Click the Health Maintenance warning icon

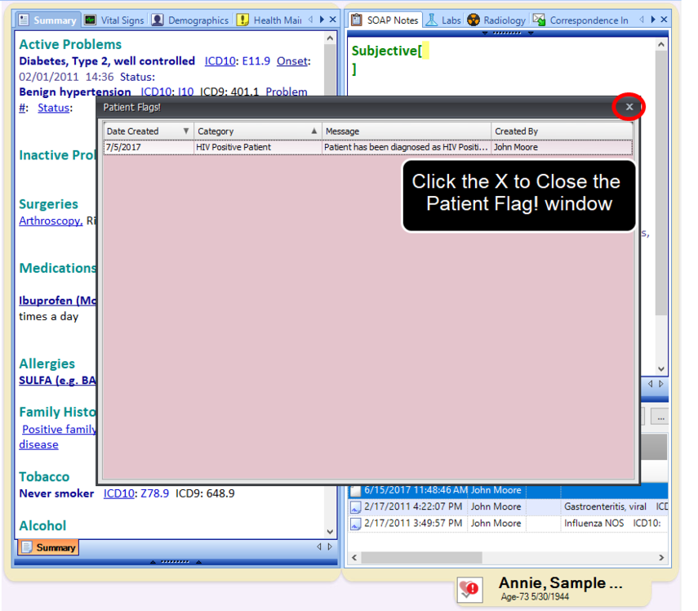(243, 19)
